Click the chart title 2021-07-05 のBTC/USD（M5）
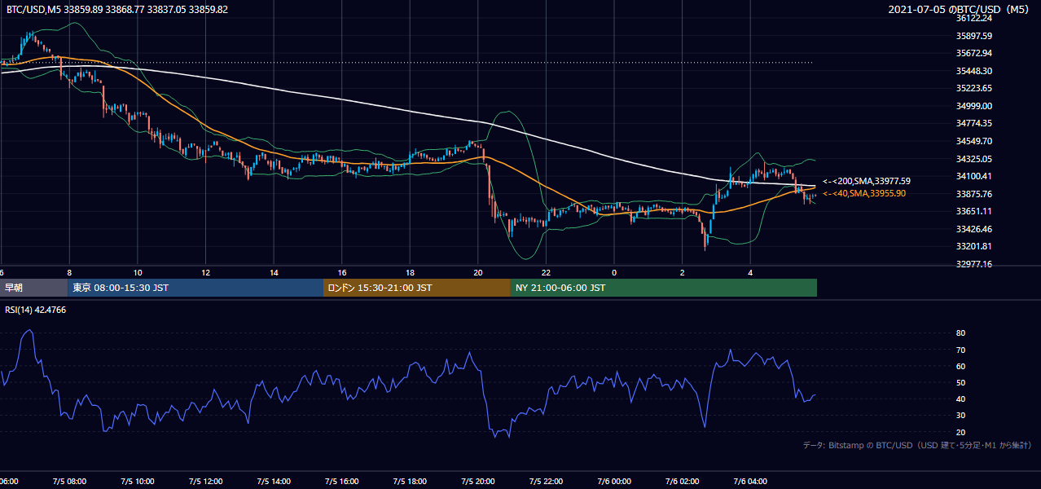Image resolution: width=1041 pixels, height=489 pixels. pyautogui.click(x=960, y=9)
